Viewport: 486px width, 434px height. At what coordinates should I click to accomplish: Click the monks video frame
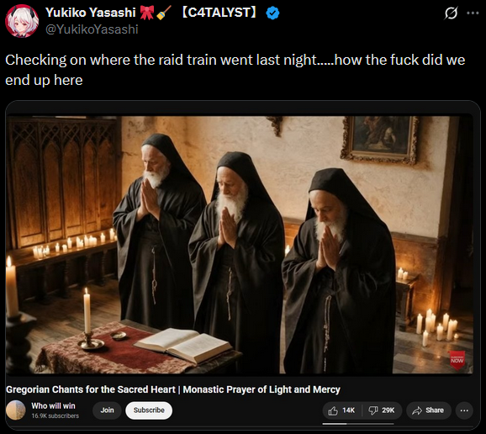[240, 245]
